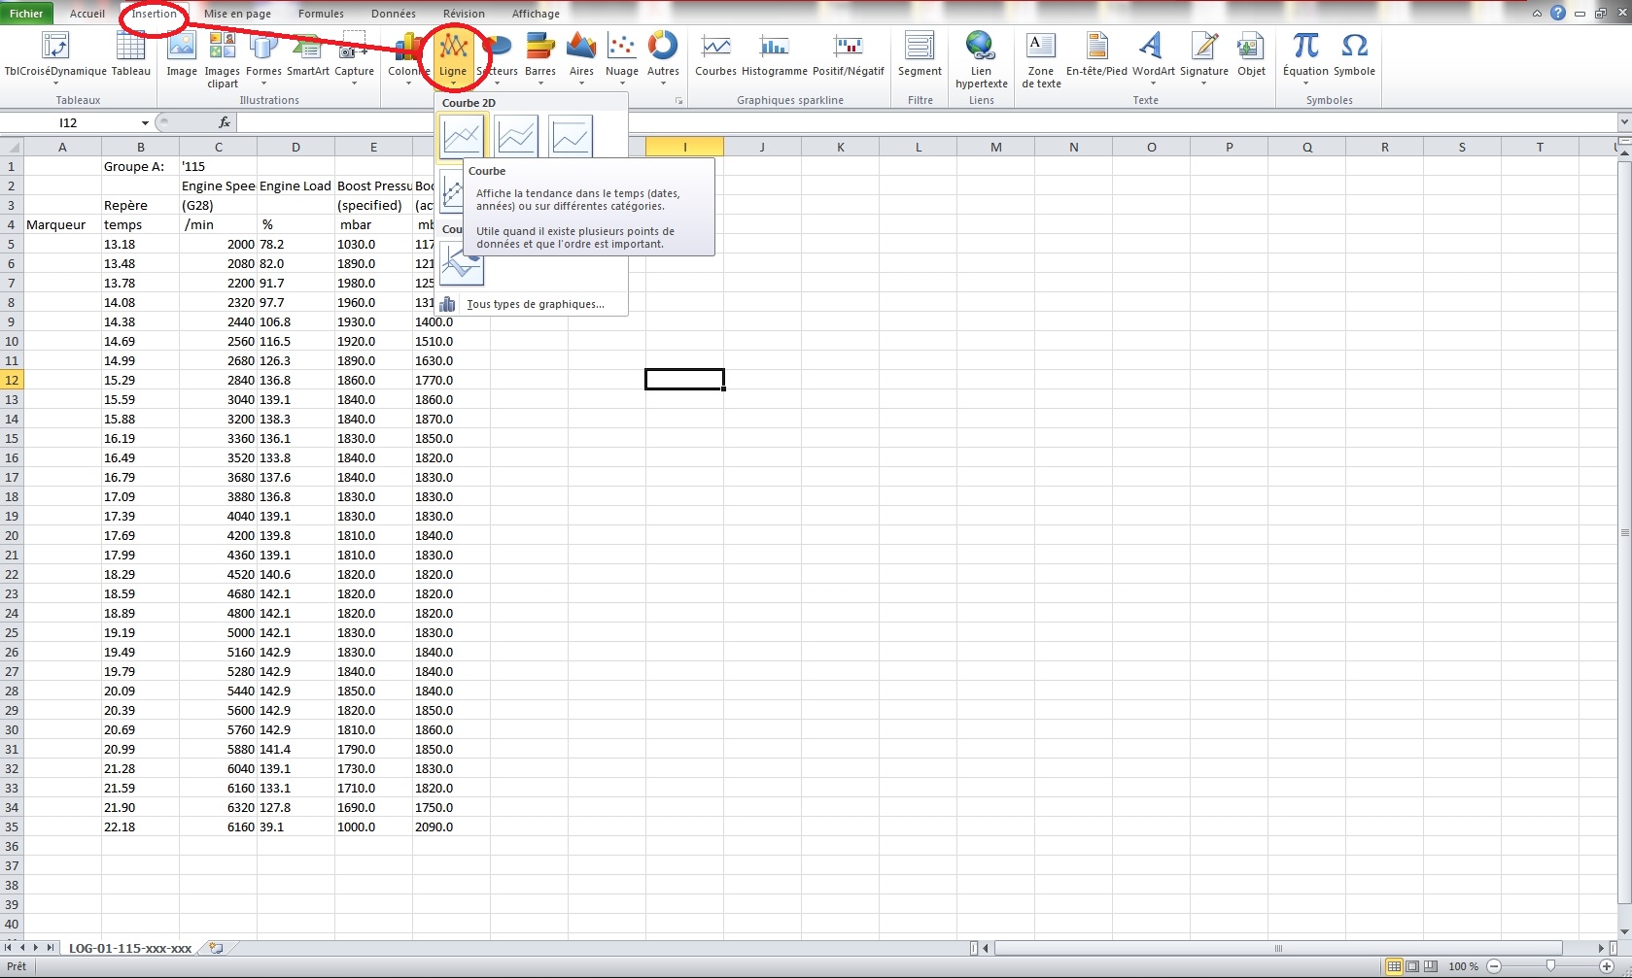Open the Autres charts dropdown
Image resolution: width=1632 pixels, height=978 pixels.
(x=663, y=58)
